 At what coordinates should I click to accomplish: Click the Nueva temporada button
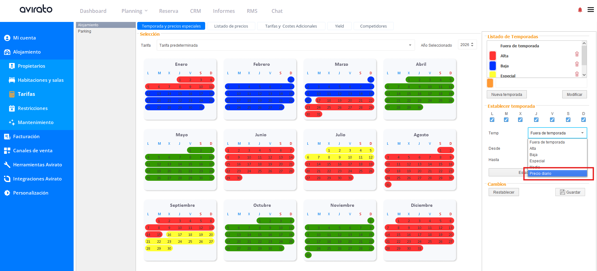(x=506, y=95)
